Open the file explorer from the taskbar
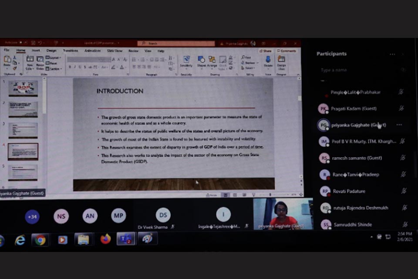Image resolution: width=418 pixels, height=279 pixels. (84, 239)
